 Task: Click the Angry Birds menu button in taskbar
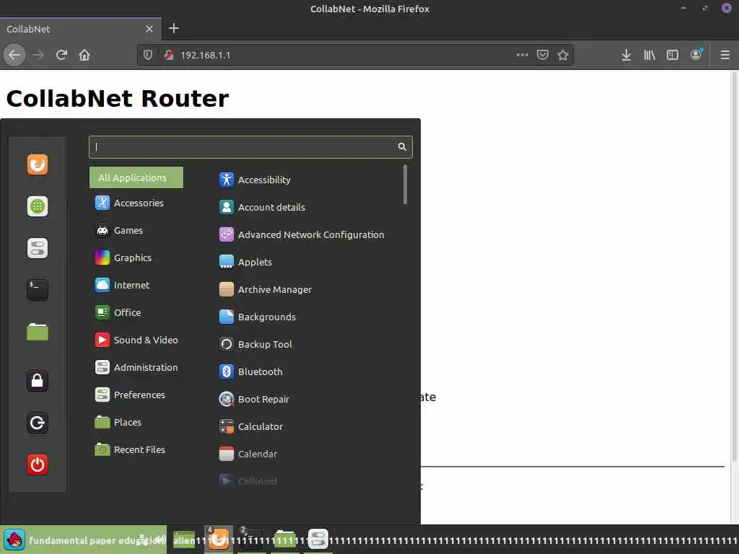point(14,540)
